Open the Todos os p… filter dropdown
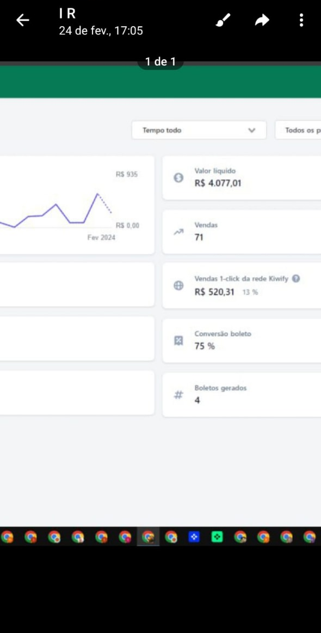The height and width of the screenshot is (633, 321). pos(298,131)
